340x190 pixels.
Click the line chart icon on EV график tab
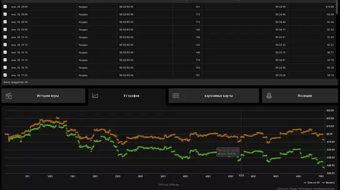[95, 96]
